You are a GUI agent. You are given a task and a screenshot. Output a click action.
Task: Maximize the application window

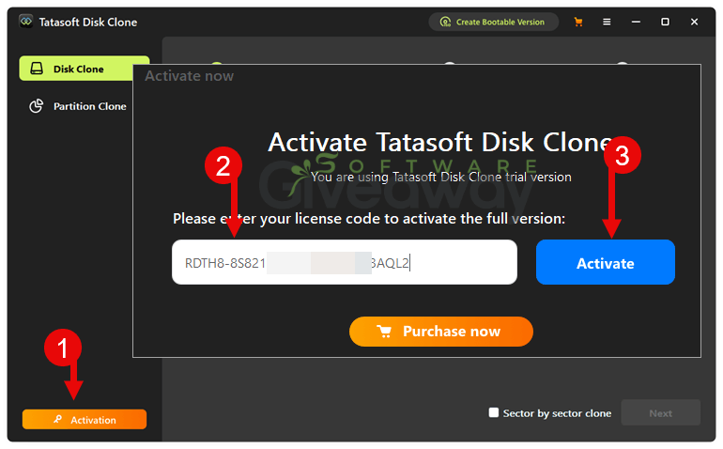pos(665,22)
